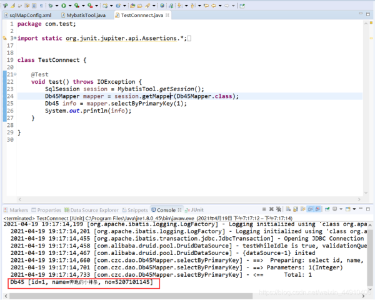Go to Next Annotation icon

click(x=180, y=6)
